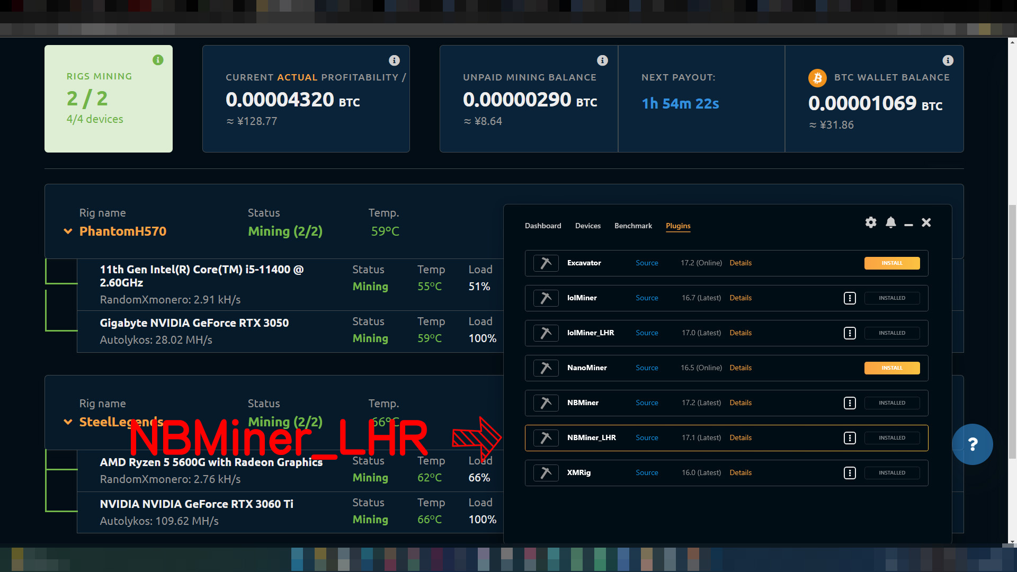The width and height of the screenshot is (1017, 572).
Task: Switch to the Devices tab
Action: pos(588,226)
